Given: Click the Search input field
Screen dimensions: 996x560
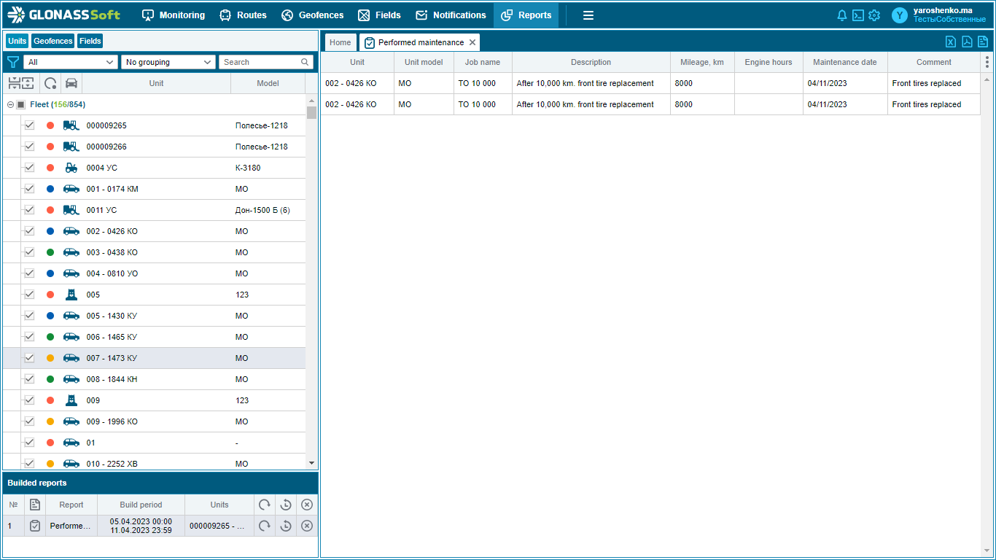Looking at the screenshot, I should coord(266,62).
